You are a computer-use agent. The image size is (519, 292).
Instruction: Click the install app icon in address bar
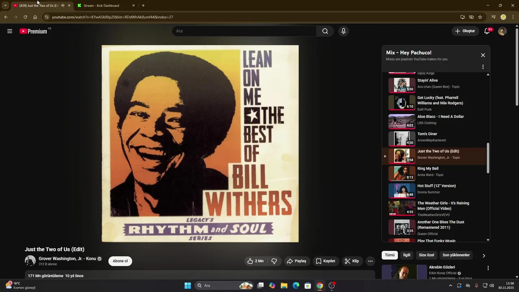(x=463, y=17)
